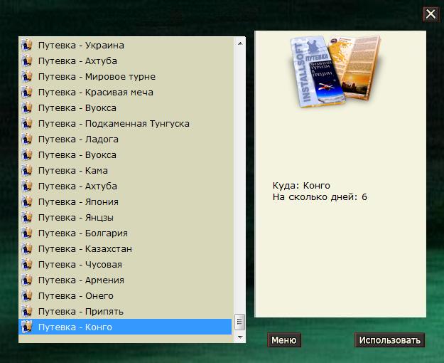The image size is (444, 363).
Task: Select the Путевка - Ладога entry
Action: [x=78, y=140]
